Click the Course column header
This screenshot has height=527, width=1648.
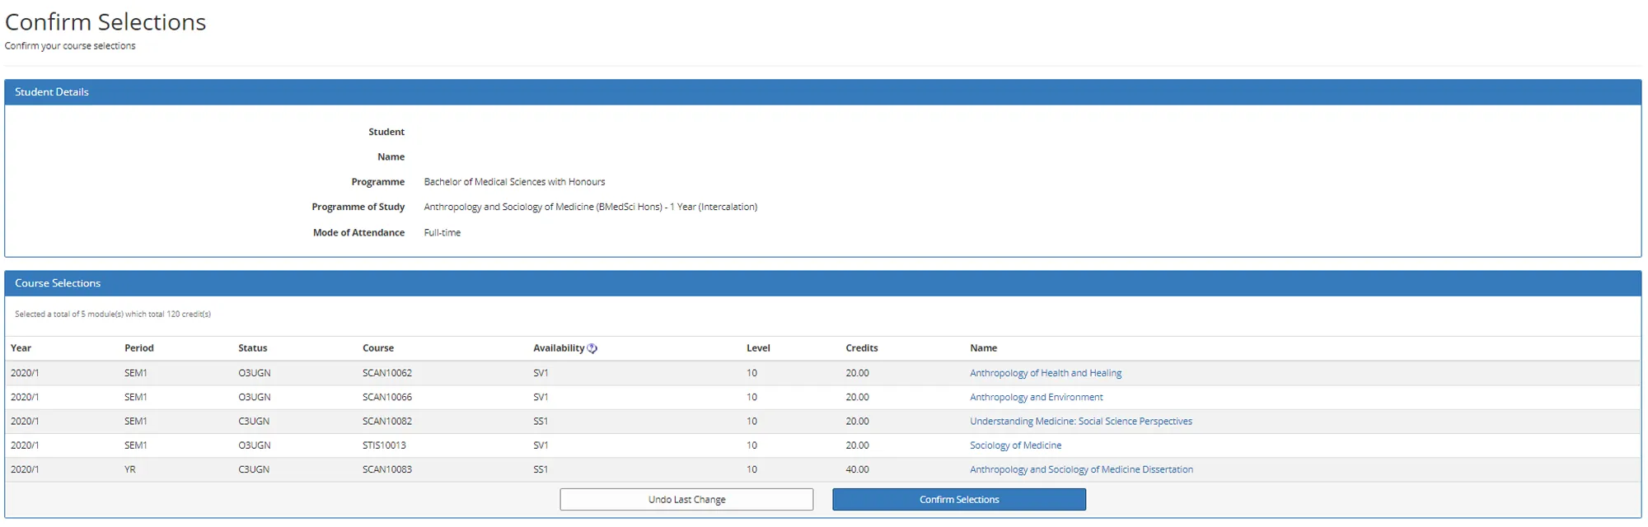click(x=378, y=348)
